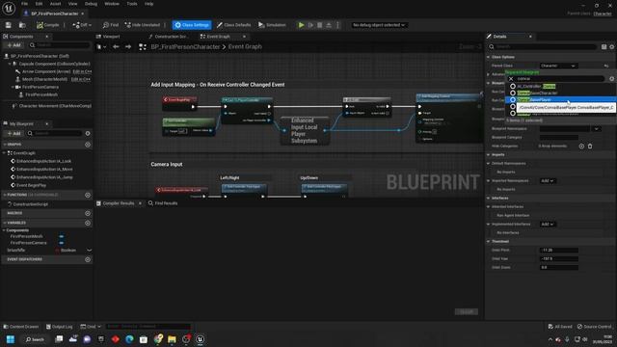The height and width of the screenshot is (347, 617).
Task: Select the AI_Controller class option
Action: 536,86
